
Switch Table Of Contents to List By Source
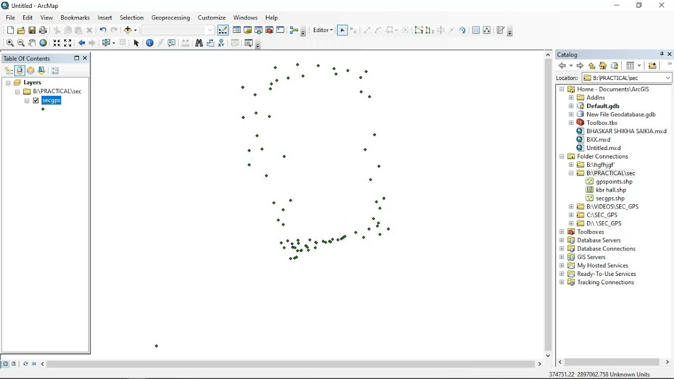click(x=19, y=71)
